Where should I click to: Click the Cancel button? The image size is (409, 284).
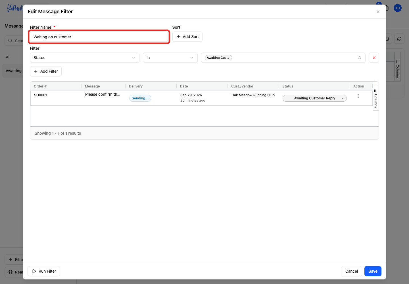352,271
